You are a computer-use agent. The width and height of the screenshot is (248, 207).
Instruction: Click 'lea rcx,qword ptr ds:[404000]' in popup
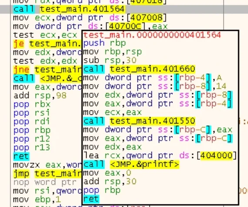point(160,156)
